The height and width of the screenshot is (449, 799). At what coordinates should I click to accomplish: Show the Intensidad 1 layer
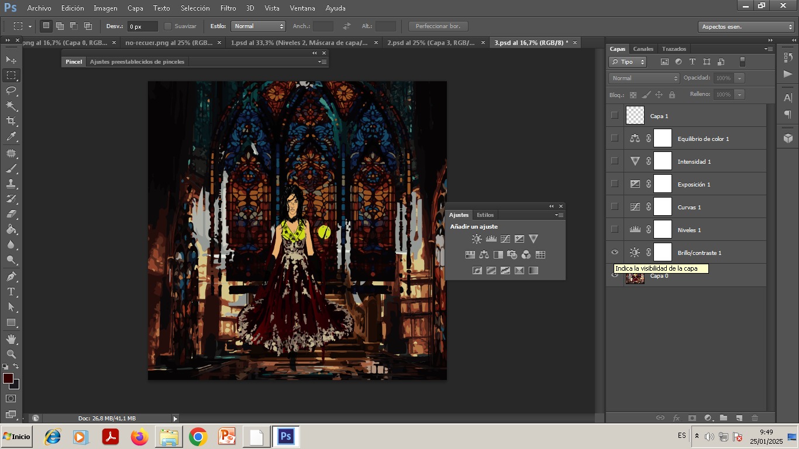614,161
